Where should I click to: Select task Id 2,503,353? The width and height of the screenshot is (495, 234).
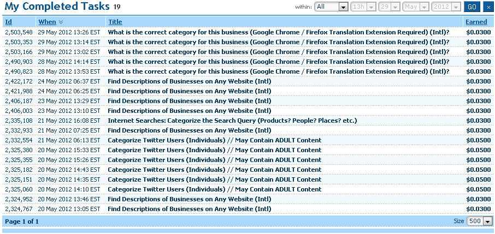[19, 42]
